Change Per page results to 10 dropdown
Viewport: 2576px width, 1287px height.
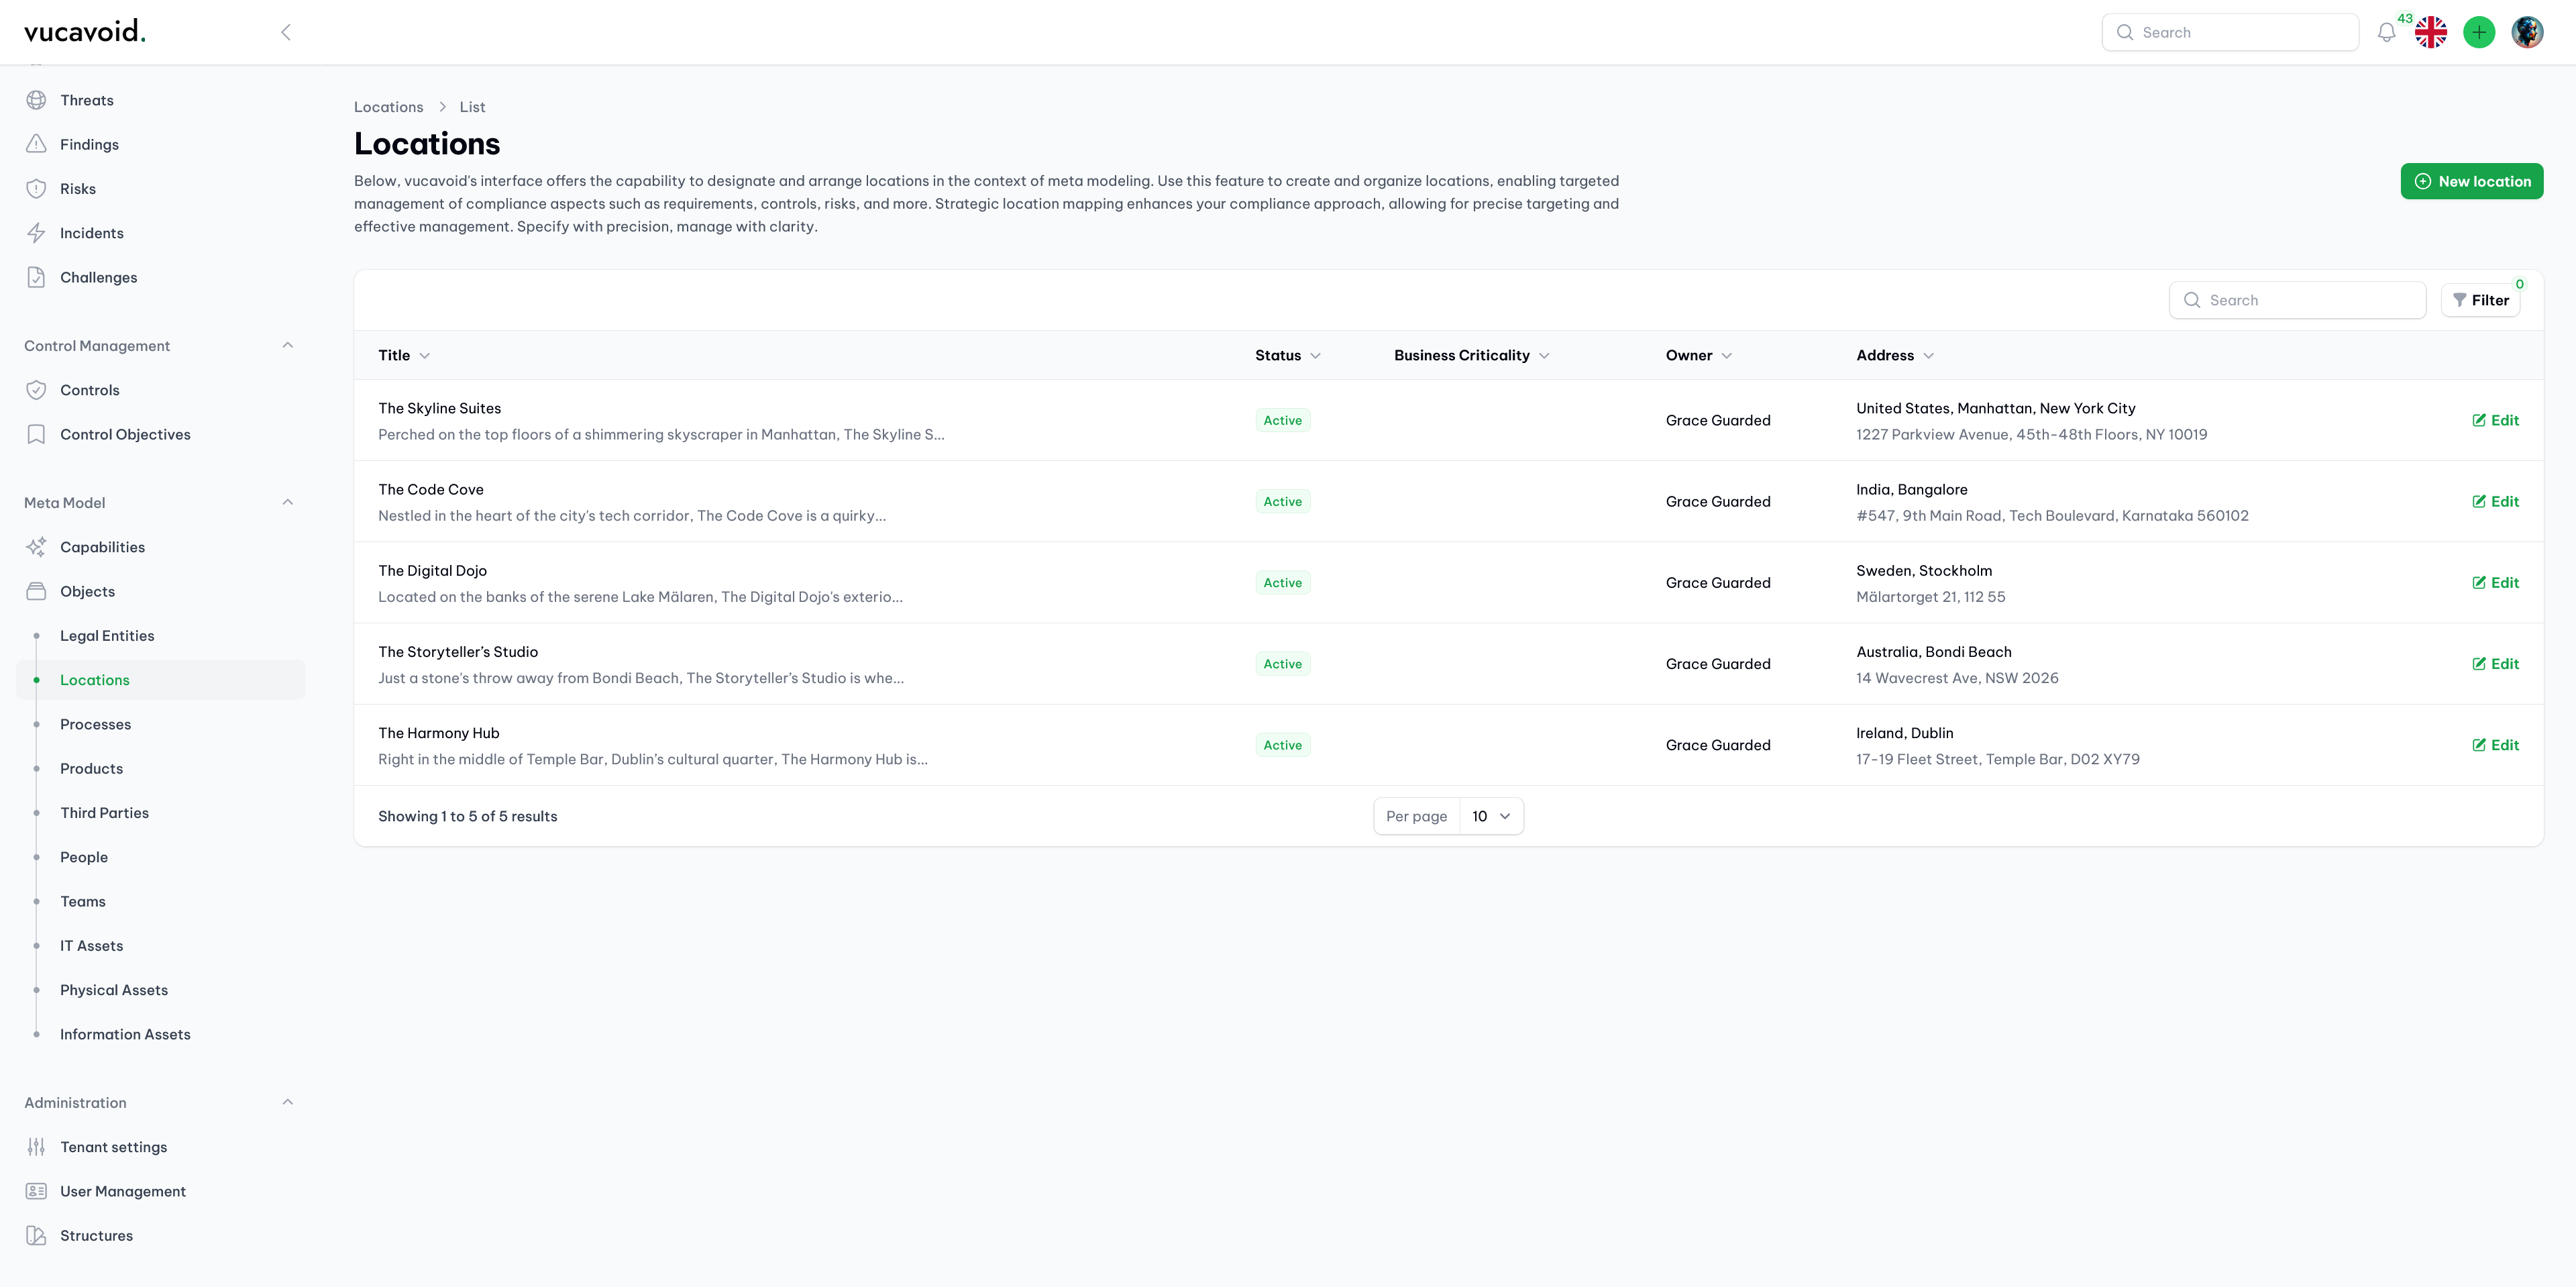pyautogui.click(x=1490, y=817)
